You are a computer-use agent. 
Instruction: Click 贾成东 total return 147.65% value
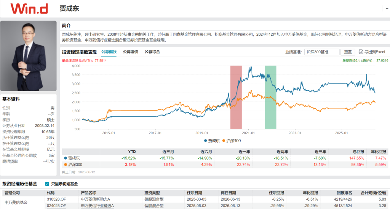(356, 158)
